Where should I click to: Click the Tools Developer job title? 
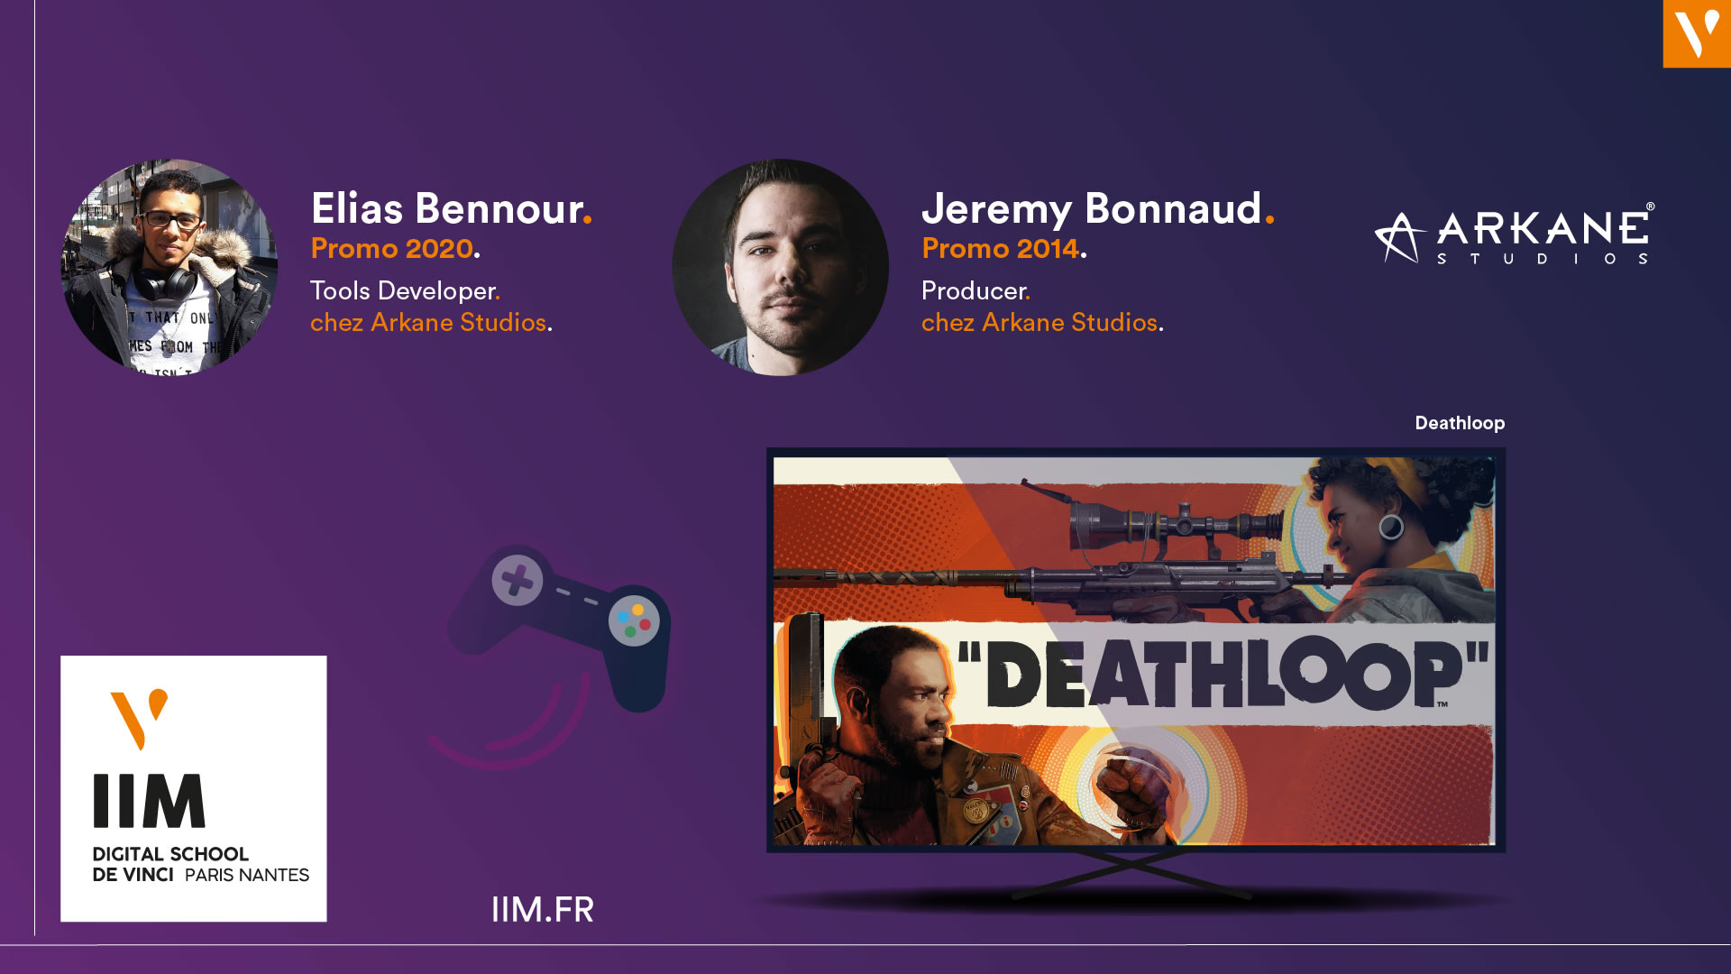pyautogui.click(x=404, y=290)
